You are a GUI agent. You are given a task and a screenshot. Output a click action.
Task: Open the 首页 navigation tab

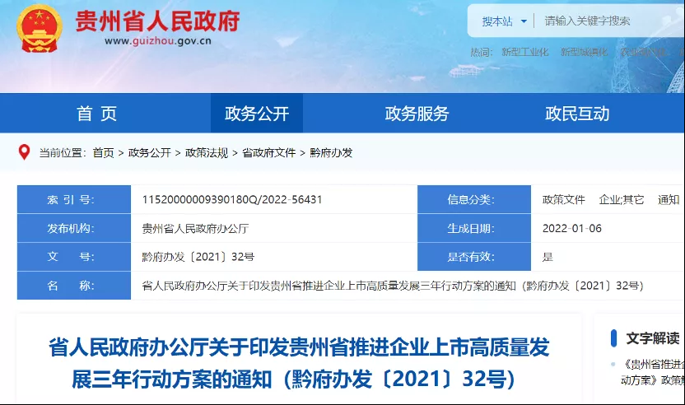[x=97, y=114]
